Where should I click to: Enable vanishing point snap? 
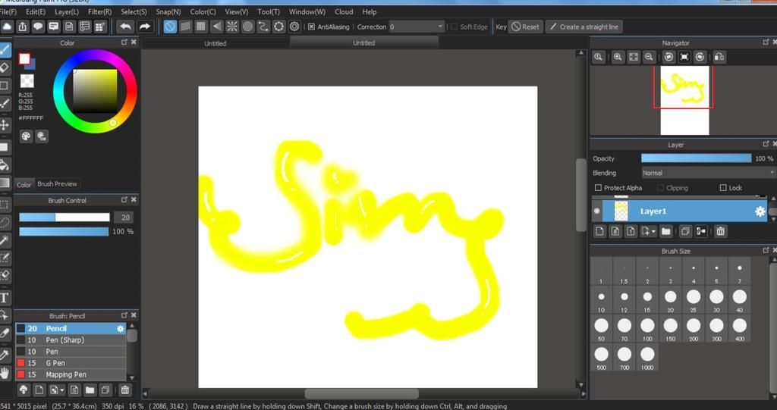216,27
